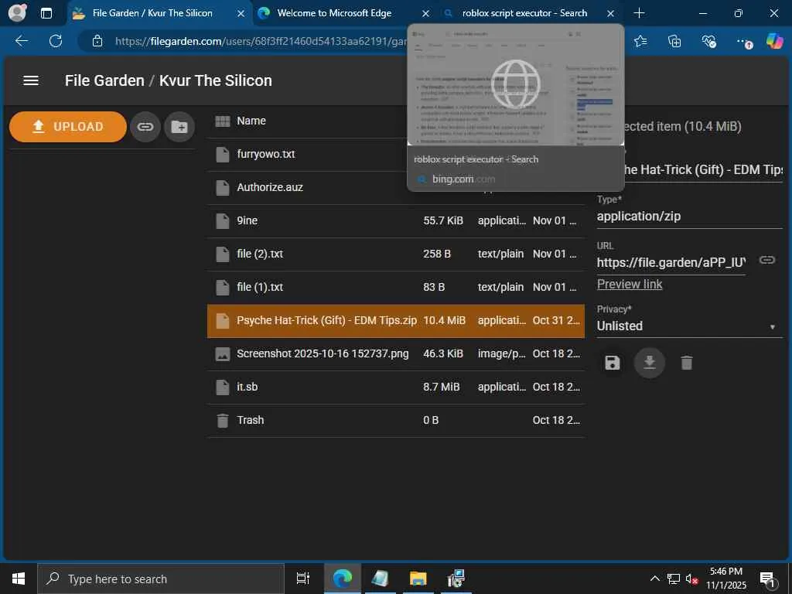792x594 pixels.
Task: Click the file icon of Authorize.auz
Action: (222, 187)
